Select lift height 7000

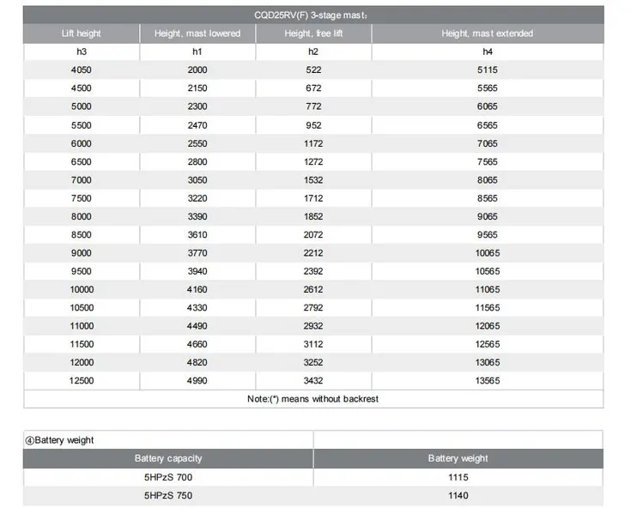tap(82, 180)
